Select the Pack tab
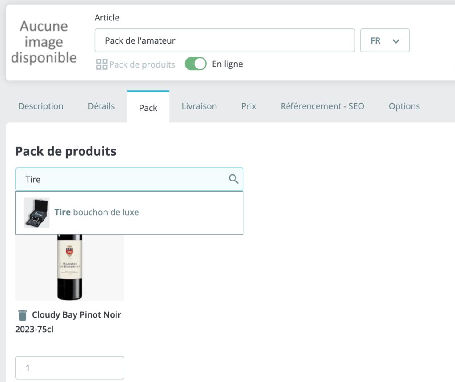Image resolution: width=455 pixels, height=382 pixels. tap(148, 108)
